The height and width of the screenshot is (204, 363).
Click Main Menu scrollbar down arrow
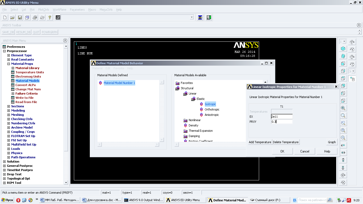[x=66, y=182]
